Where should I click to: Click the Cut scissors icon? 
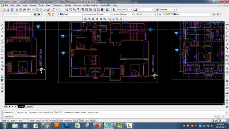pos(33,10)
